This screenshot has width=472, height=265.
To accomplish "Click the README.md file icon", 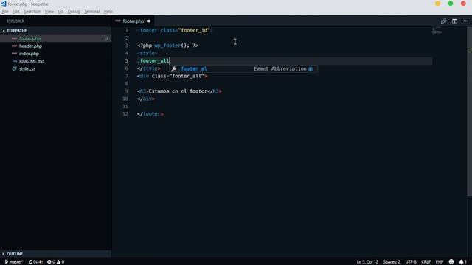I will point(14,61).
